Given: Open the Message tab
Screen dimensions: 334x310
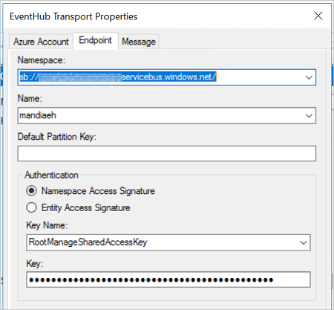Looking at the screenshot, I should click(139, 42).
